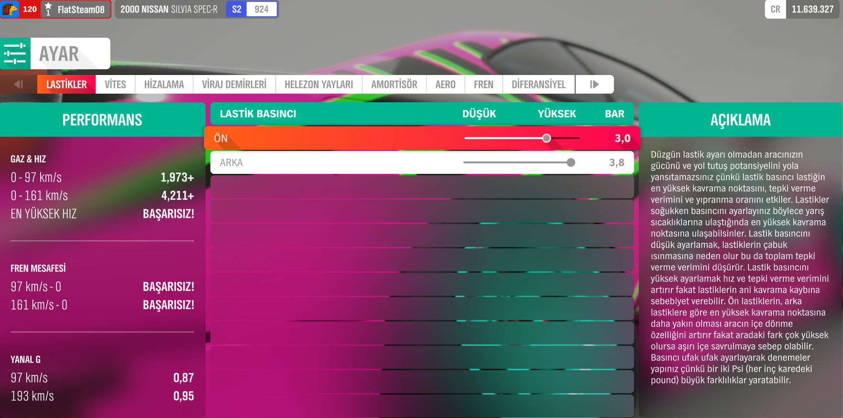Click the ARKA tire pressure slider handle
This screenshot has width=843, height=418.
[x=571, y=162]
